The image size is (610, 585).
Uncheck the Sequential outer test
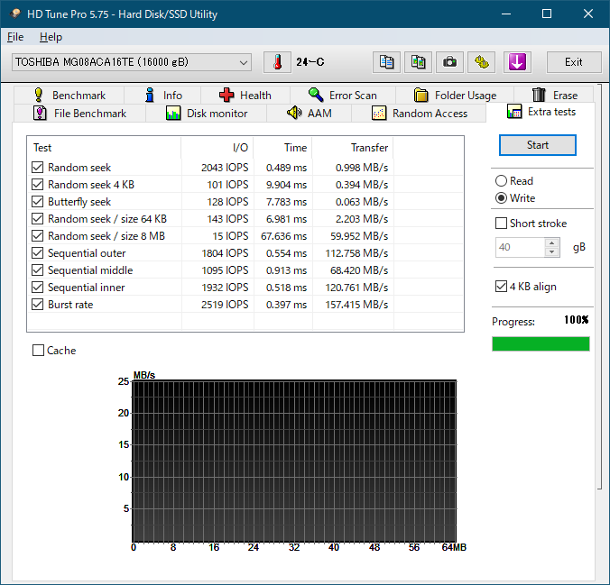(37, 253)
